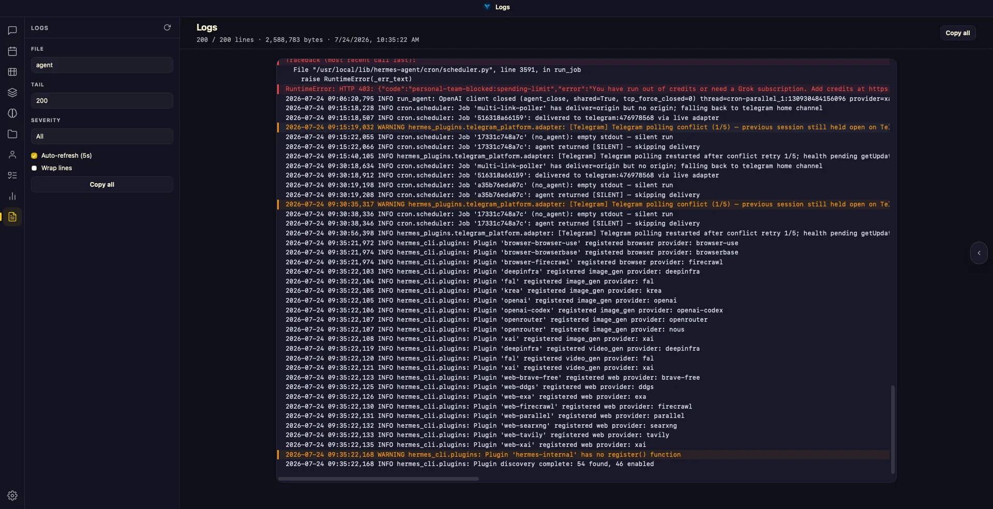993x509 pixels.
Task: Click the 'web-searxng' registered web provider line
Action: click(x=481, y=426)
